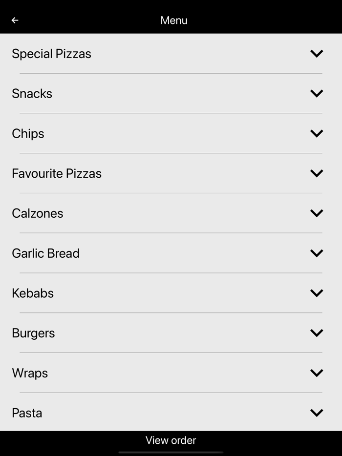Open the Burgers dropdown arrow
The height and width of the screenshot is (456, 342).
pyautogui.click(x=316, y=333)
